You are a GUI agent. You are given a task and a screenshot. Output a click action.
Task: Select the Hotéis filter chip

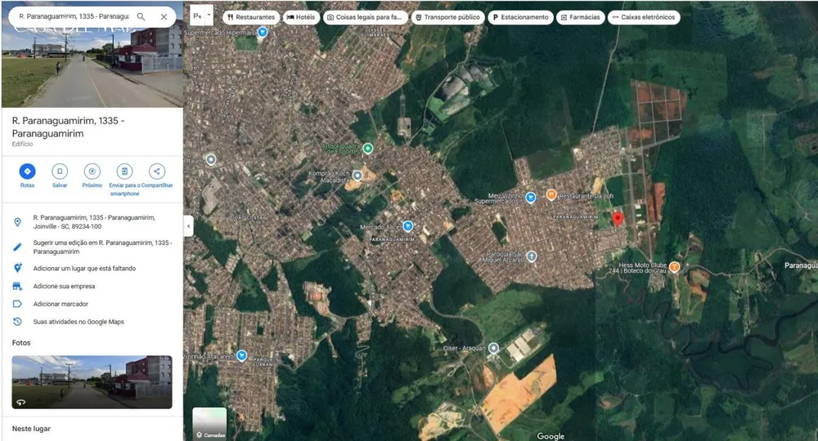[x=302, y=17]
